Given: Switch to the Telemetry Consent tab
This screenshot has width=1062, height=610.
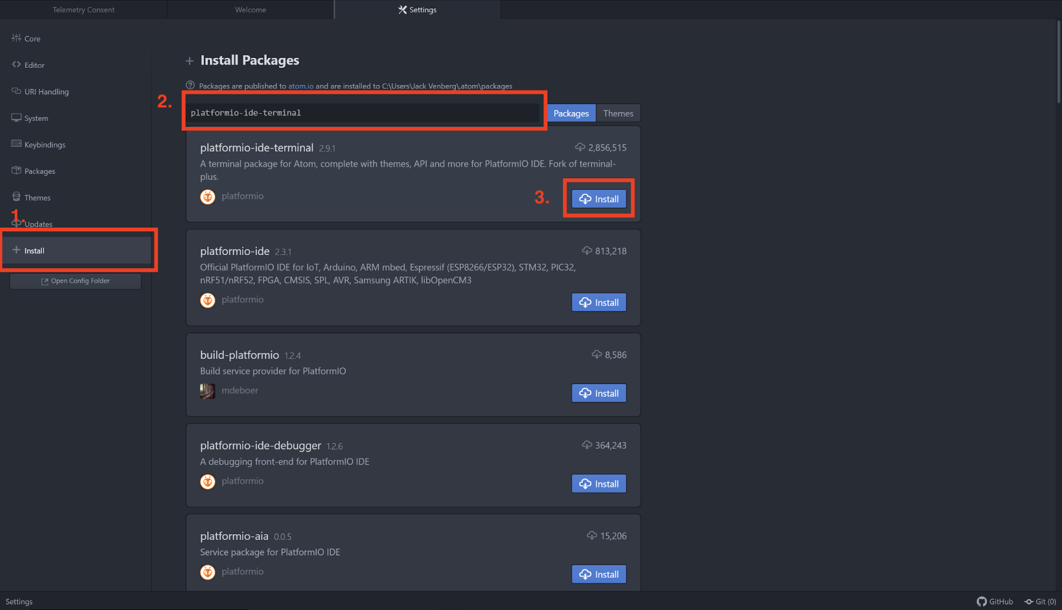Looking at the screenshot, I should pos(83,10).
